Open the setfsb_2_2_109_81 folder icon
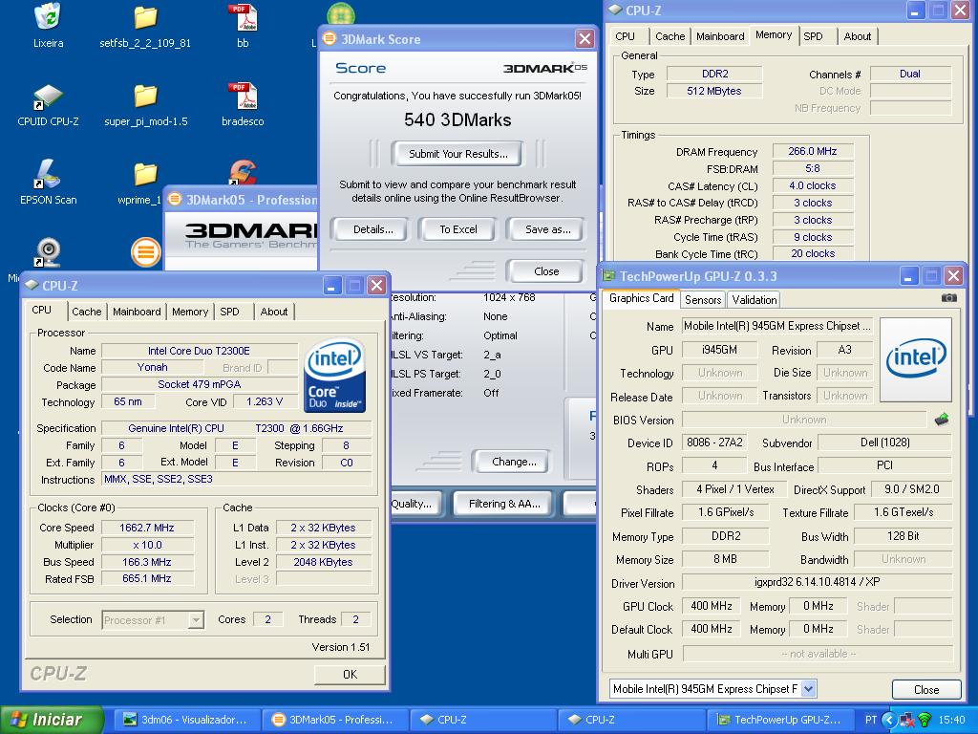This screenshot has height=734, width=978. pyautogui.click(x=145, y=17)
